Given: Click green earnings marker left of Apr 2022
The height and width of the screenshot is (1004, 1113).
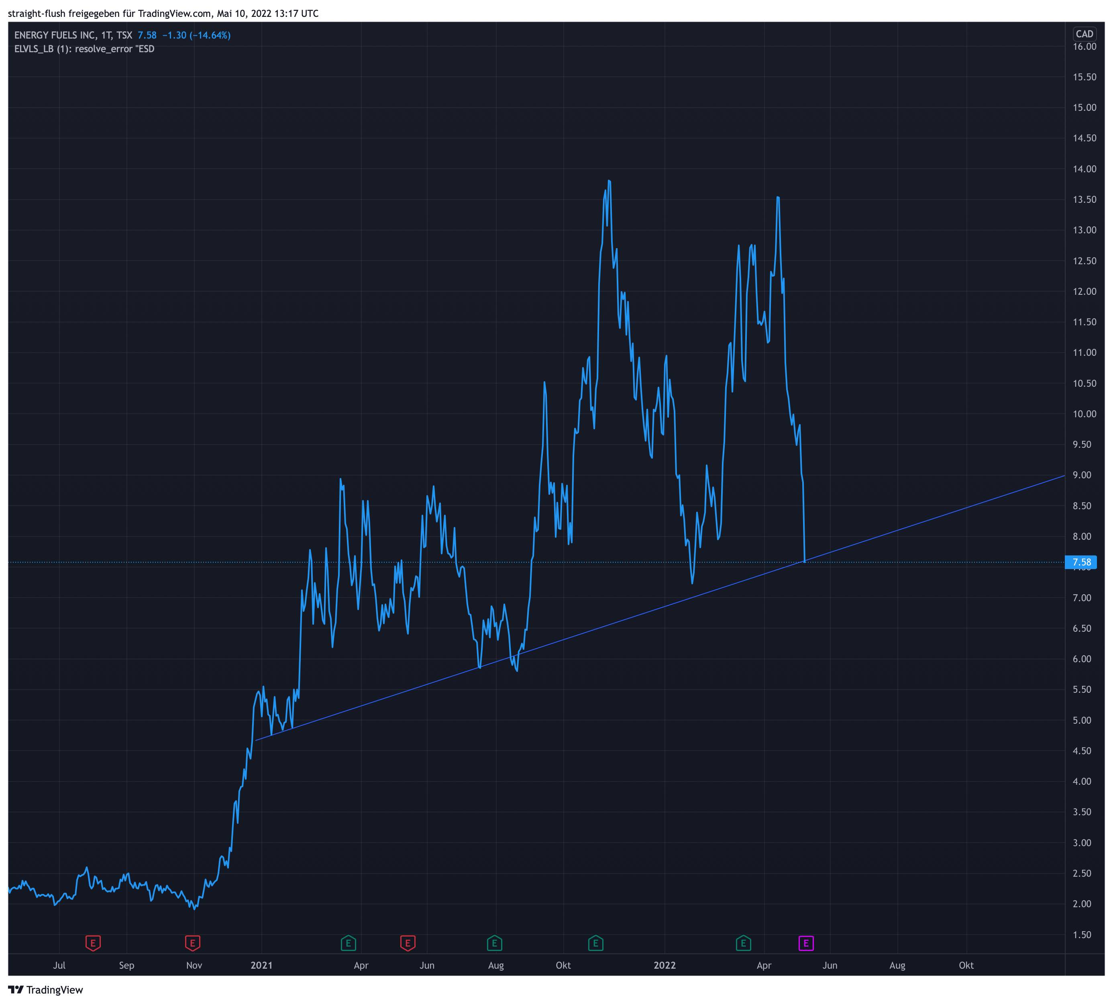Looking at the screenshot, I should [x=744, y=943].
